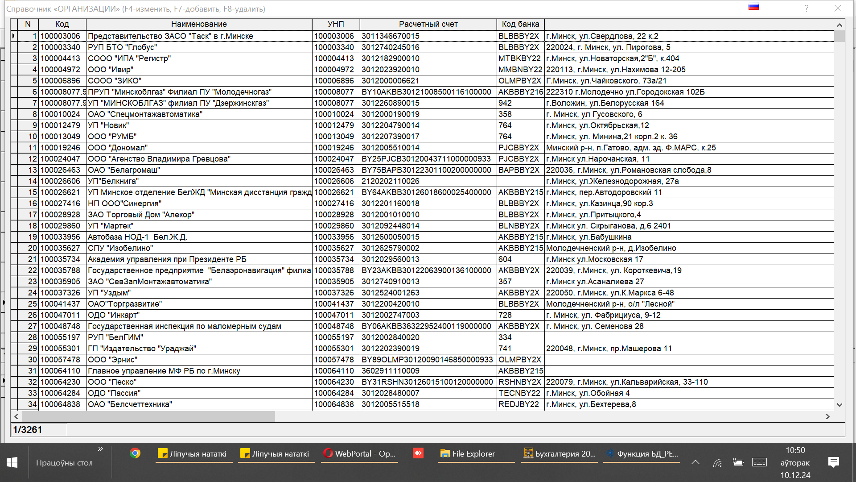This screenshot has width=856, height=482.
Task: Select УП"Белкнига" organization
Action: pos(199,181)
